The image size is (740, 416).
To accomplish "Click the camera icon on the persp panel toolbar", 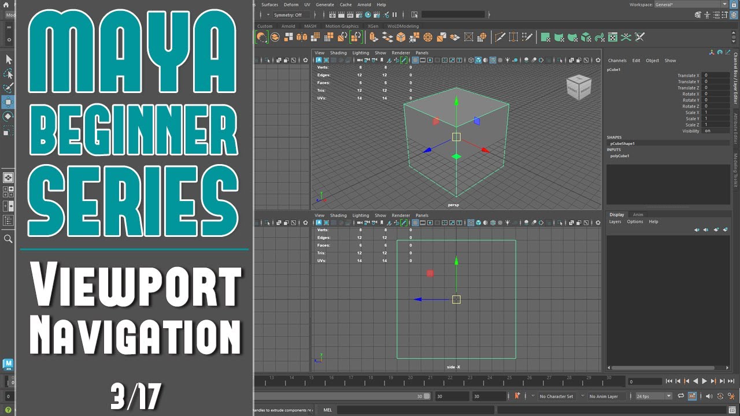I will (360, 60).
